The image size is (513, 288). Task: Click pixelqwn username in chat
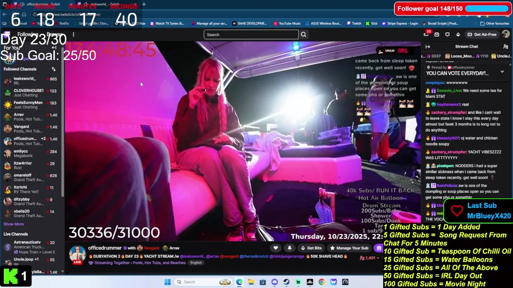pyautogui.click(x=445, y=166)
